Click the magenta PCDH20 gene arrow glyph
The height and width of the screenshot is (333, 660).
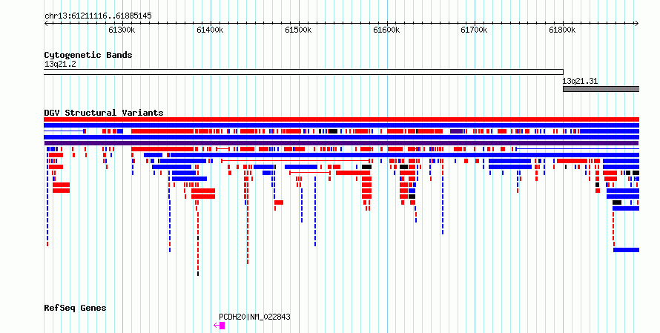coord(220,326)
